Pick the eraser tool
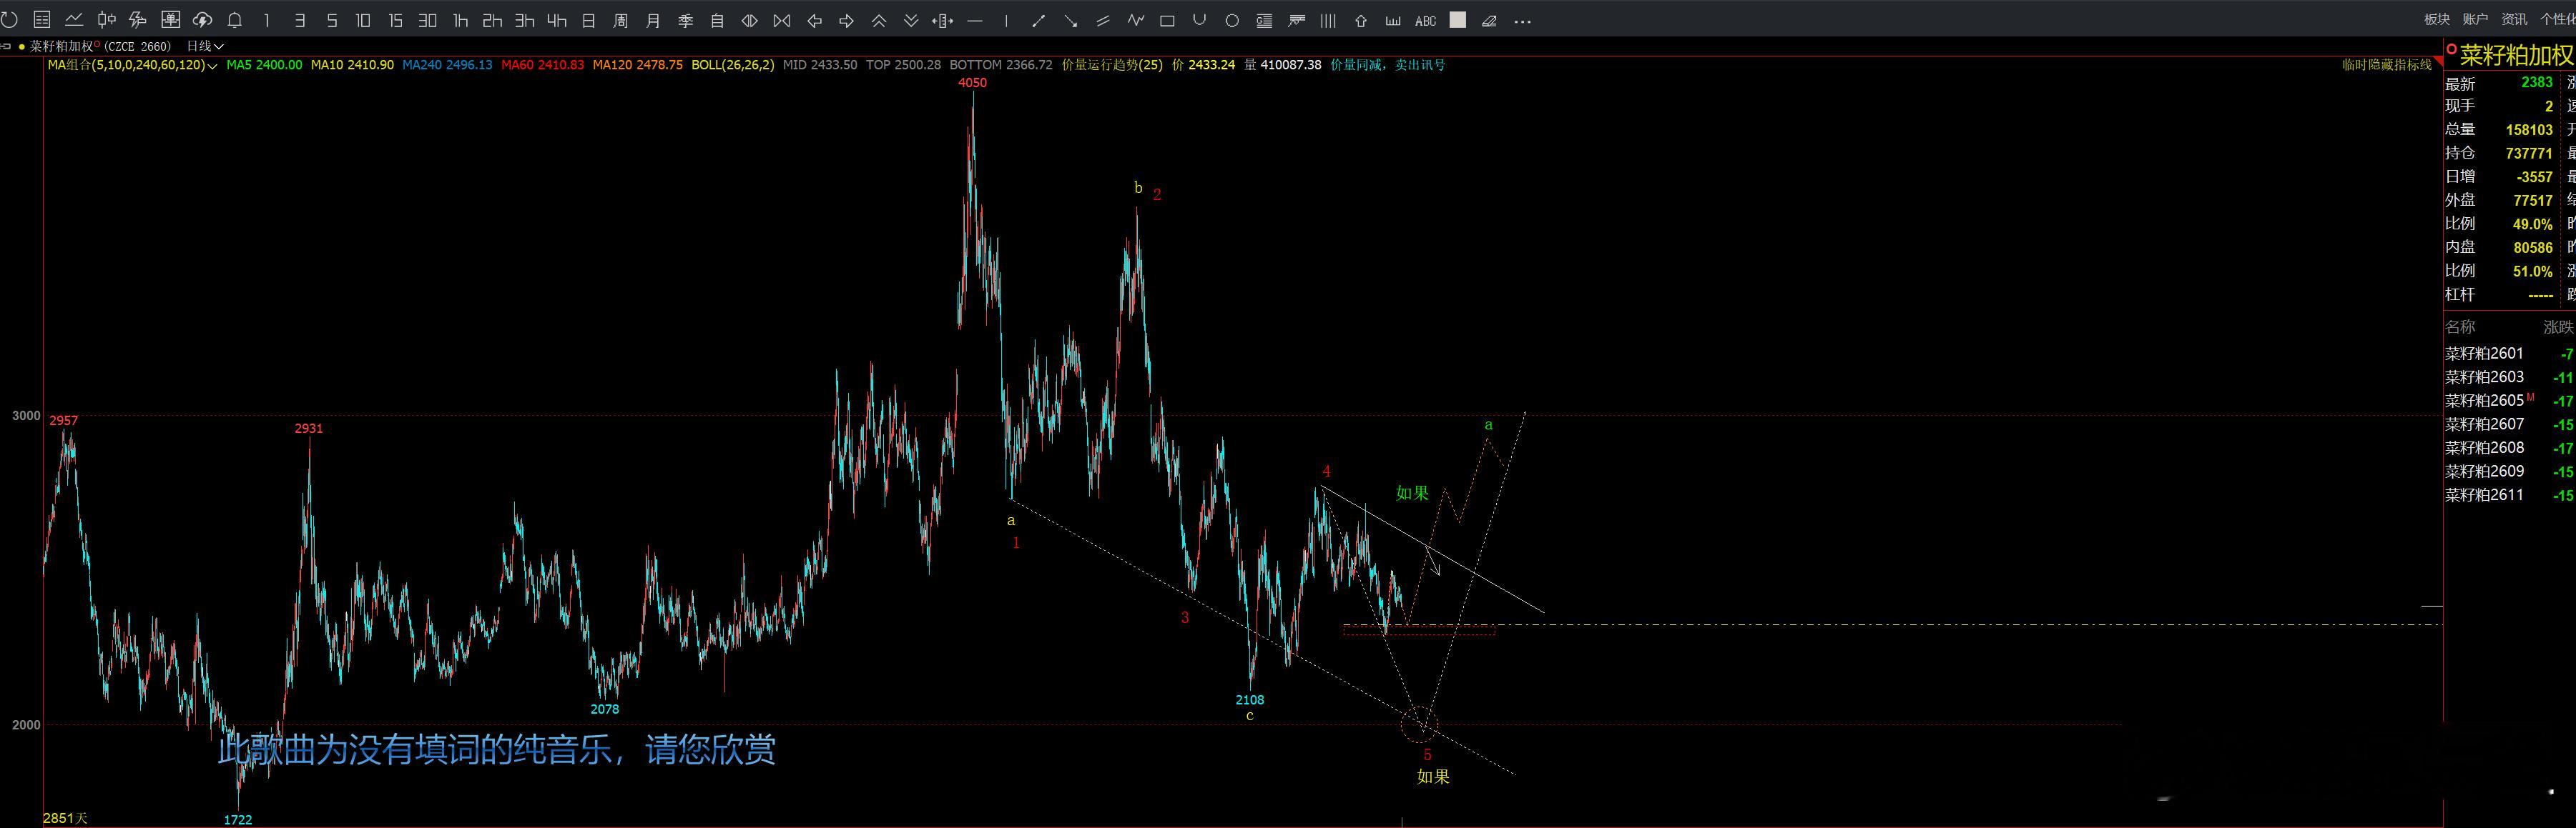The image size is (2576, 828). (x=1489, y=20)
